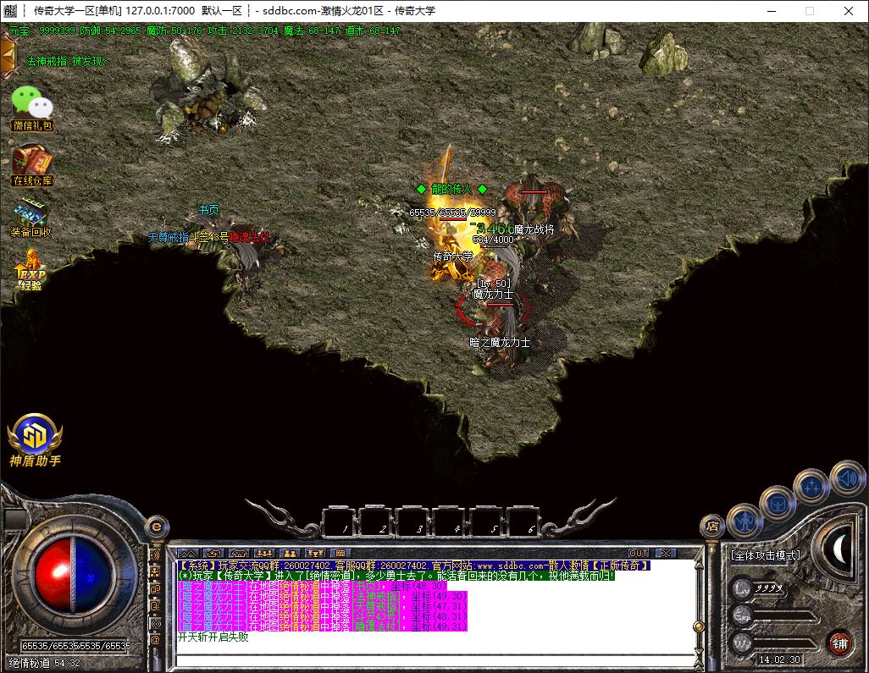Screen dimensions: 869x673
Task: Toggle the group-hierarchy chat channel icon
Action: [x=156, y=571]
